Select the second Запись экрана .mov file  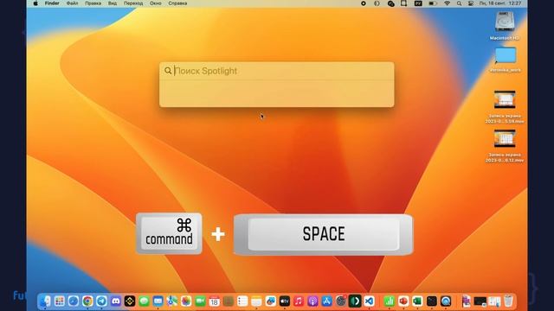click(x=505, y=146)
